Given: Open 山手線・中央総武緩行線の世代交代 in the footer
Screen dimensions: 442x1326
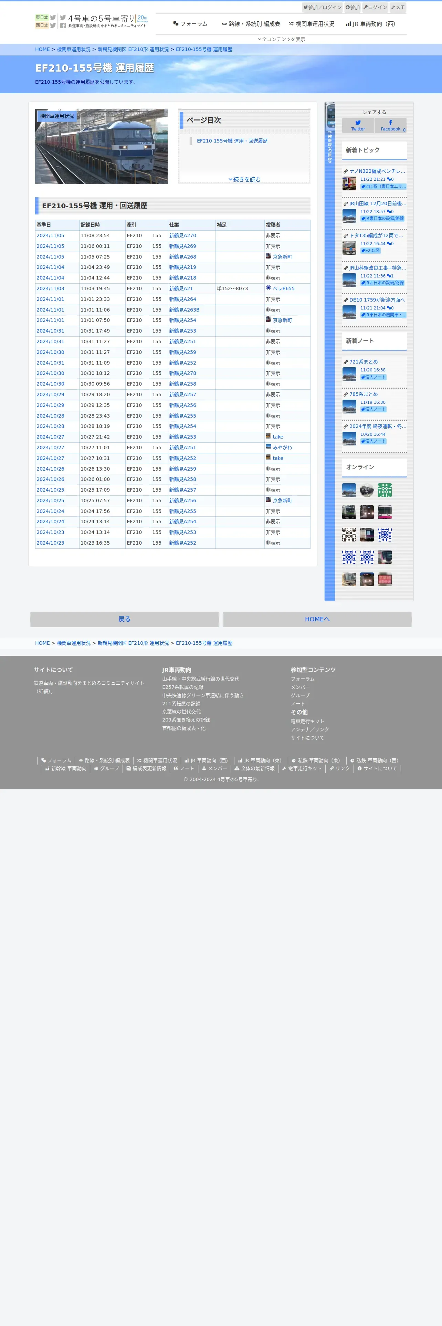Looking at the screenshot, I should tap(201, 679).
